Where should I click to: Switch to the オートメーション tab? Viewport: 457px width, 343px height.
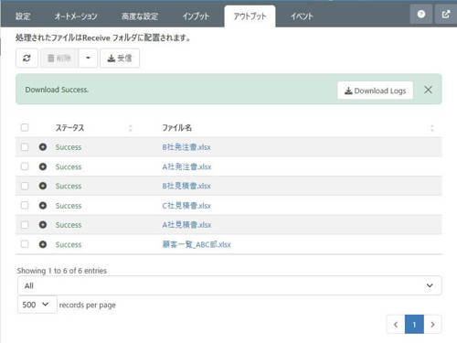[76, 16]
